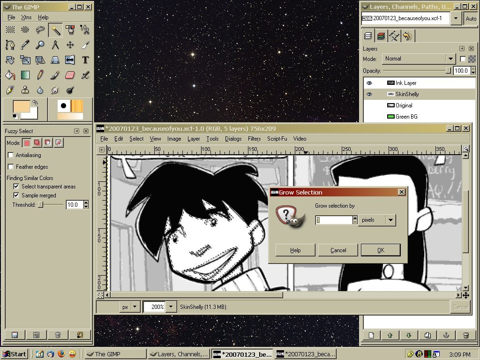The image size is (480, 360).
Task: Click the Auto button in Layers dialog
Action: (471, 18)
